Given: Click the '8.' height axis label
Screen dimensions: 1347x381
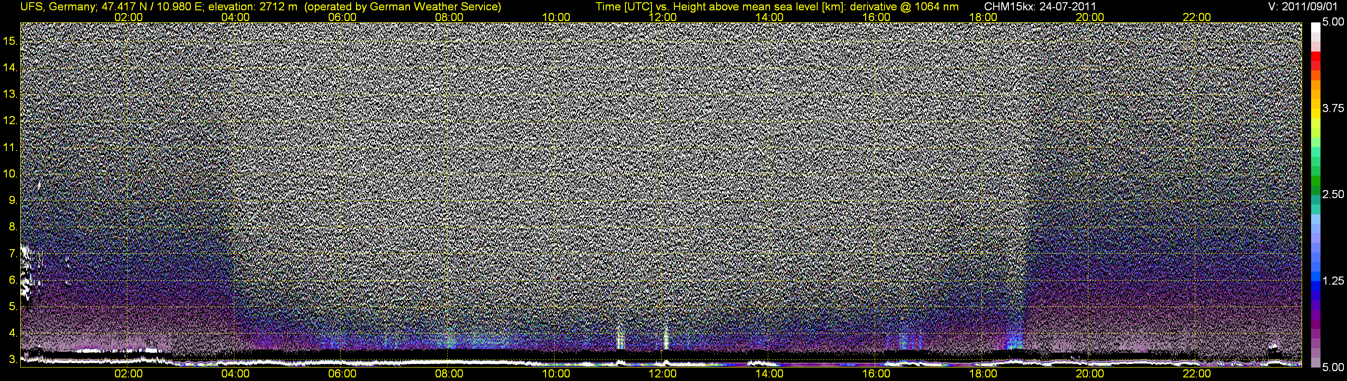Looking at the screenshot, I should click(13, 228).
